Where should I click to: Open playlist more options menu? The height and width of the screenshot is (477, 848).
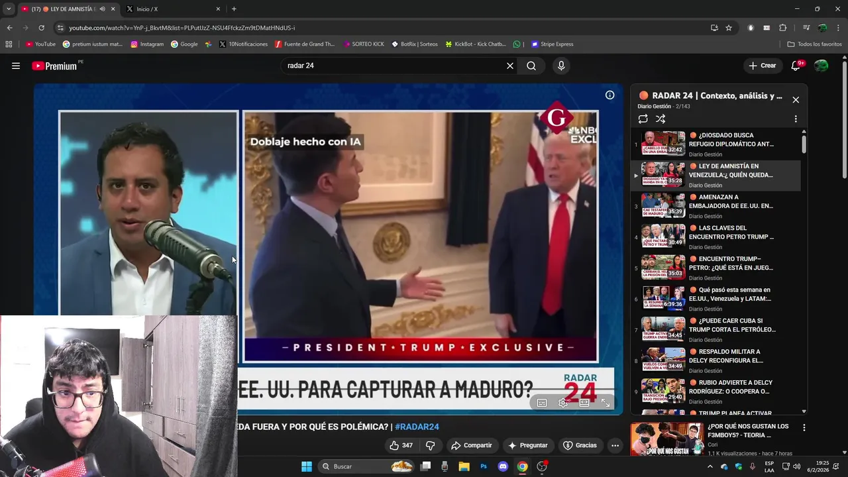(796, 119)
